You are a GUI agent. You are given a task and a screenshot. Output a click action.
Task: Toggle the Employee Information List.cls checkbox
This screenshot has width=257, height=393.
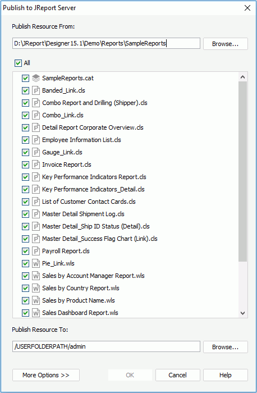tap(25, 140)
